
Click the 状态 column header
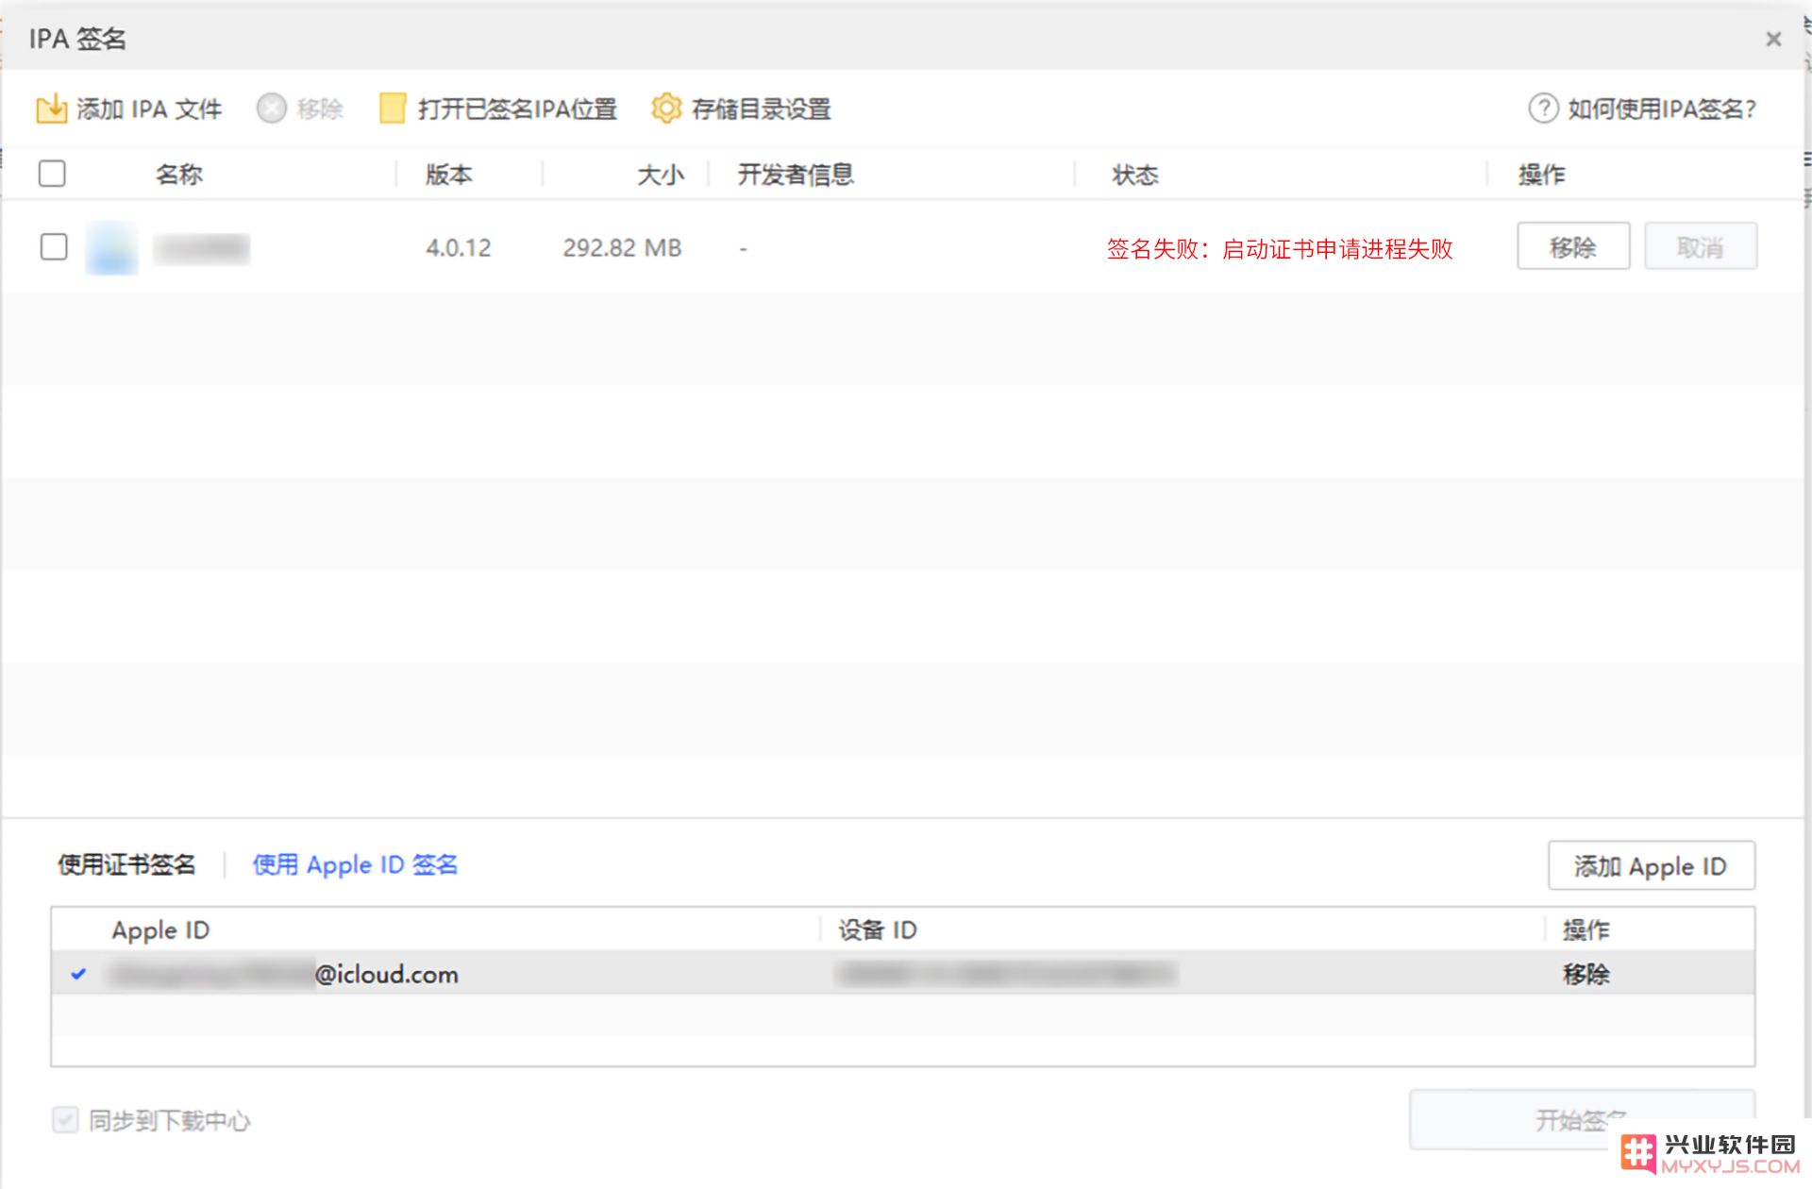(1135, 175)
